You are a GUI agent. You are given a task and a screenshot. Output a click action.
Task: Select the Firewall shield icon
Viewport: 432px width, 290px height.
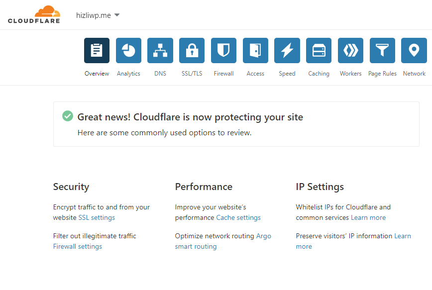(x=224, y=50)
